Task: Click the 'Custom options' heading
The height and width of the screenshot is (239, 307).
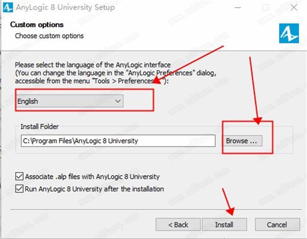Action: [x=37, y=25]
